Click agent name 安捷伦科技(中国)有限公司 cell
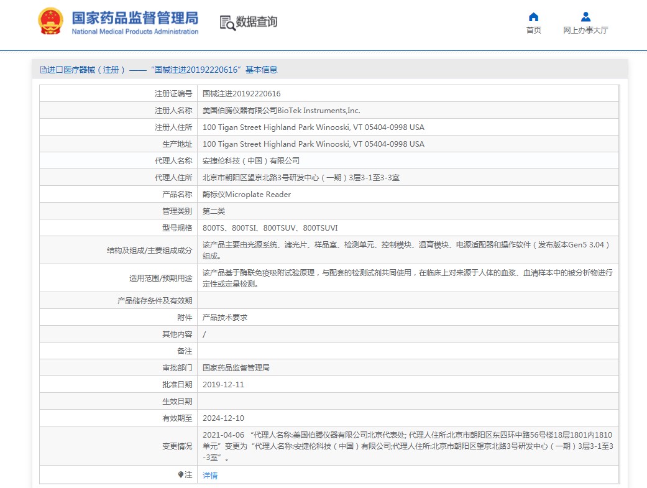 (x=251, y=161)
